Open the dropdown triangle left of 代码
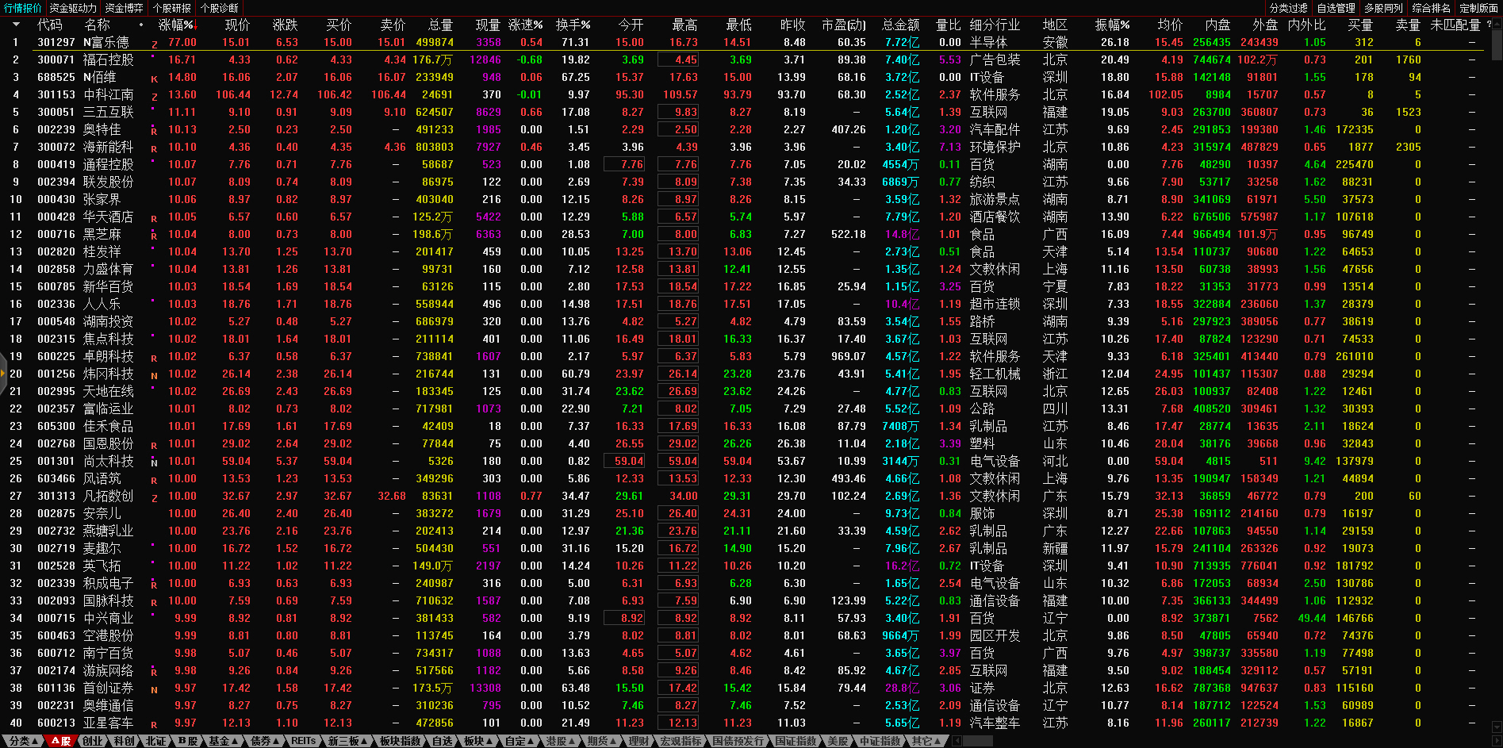 [15, 25]
